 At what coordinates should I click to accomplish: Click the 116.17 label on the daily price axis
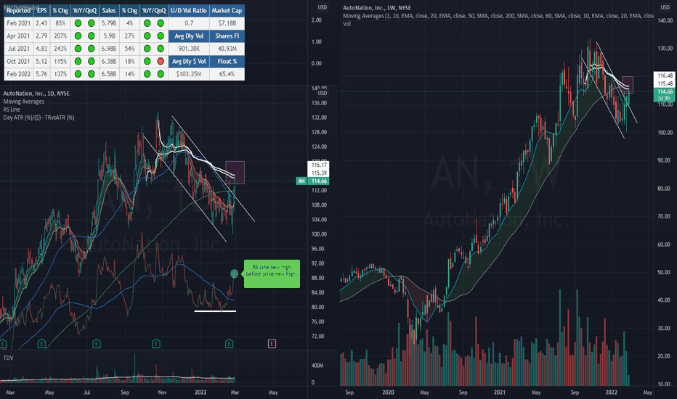coord(319,165)
